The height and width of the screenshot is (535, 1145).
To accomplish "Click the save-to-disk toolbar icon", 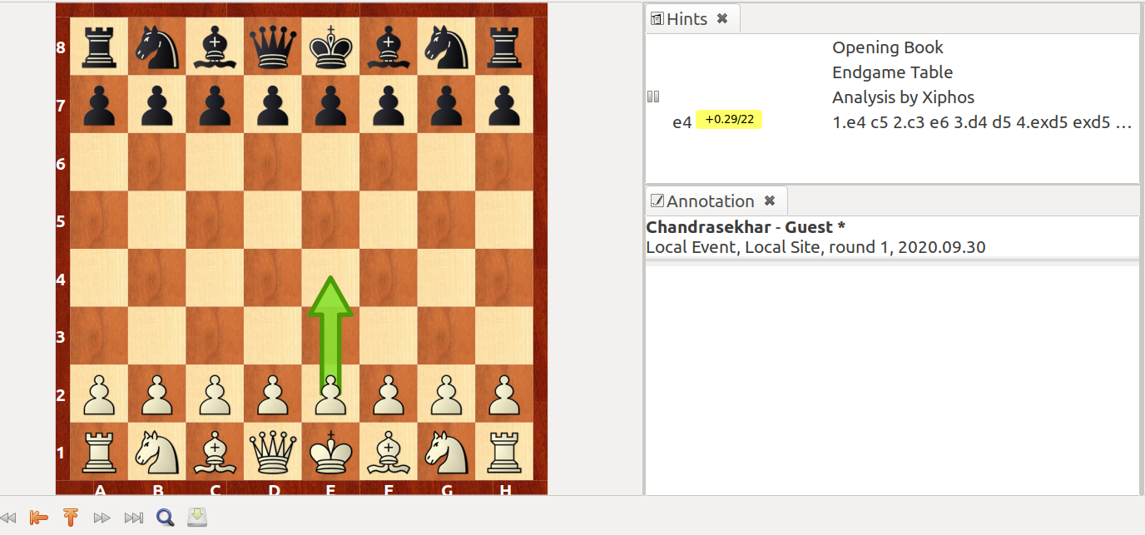I will pyautogui.click(x=197, y=518).
